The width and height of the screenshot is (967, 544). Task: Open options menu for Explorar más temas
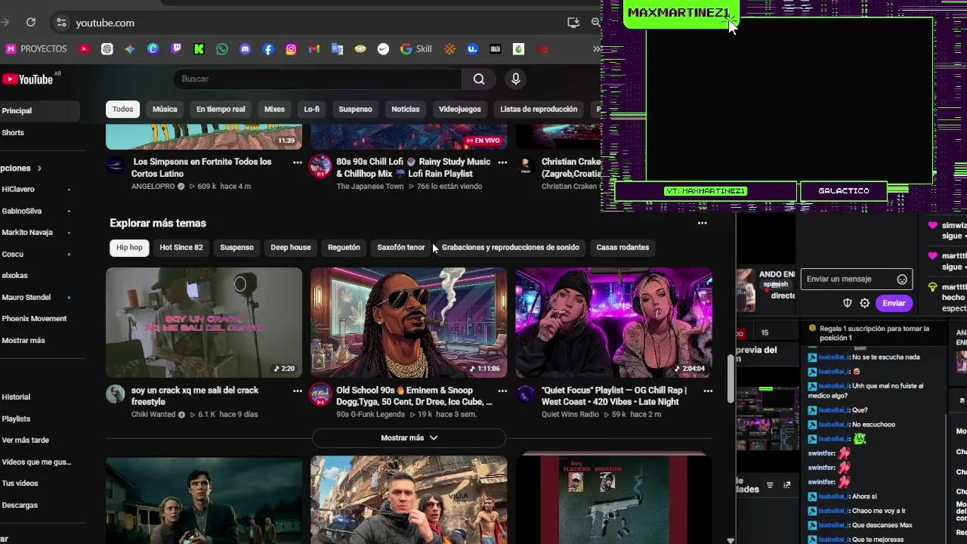(702, 223)
